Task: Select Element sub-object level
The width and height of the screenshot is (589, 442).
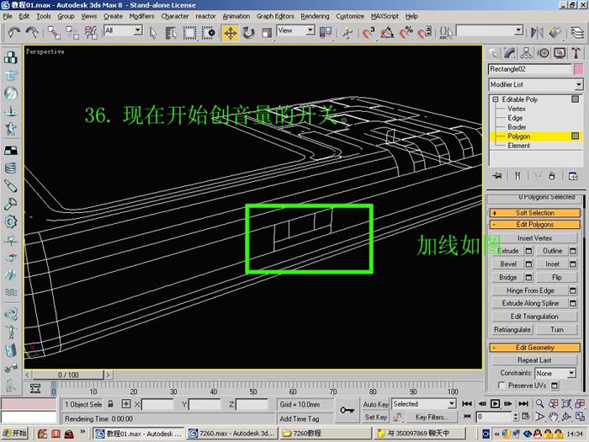Action: [519, 146]
